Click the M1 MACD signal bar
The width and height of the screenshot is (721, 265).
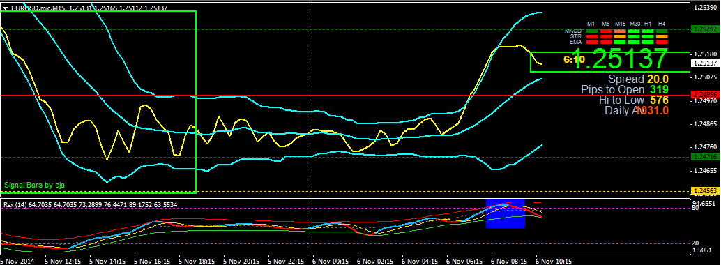coord(592,31)
